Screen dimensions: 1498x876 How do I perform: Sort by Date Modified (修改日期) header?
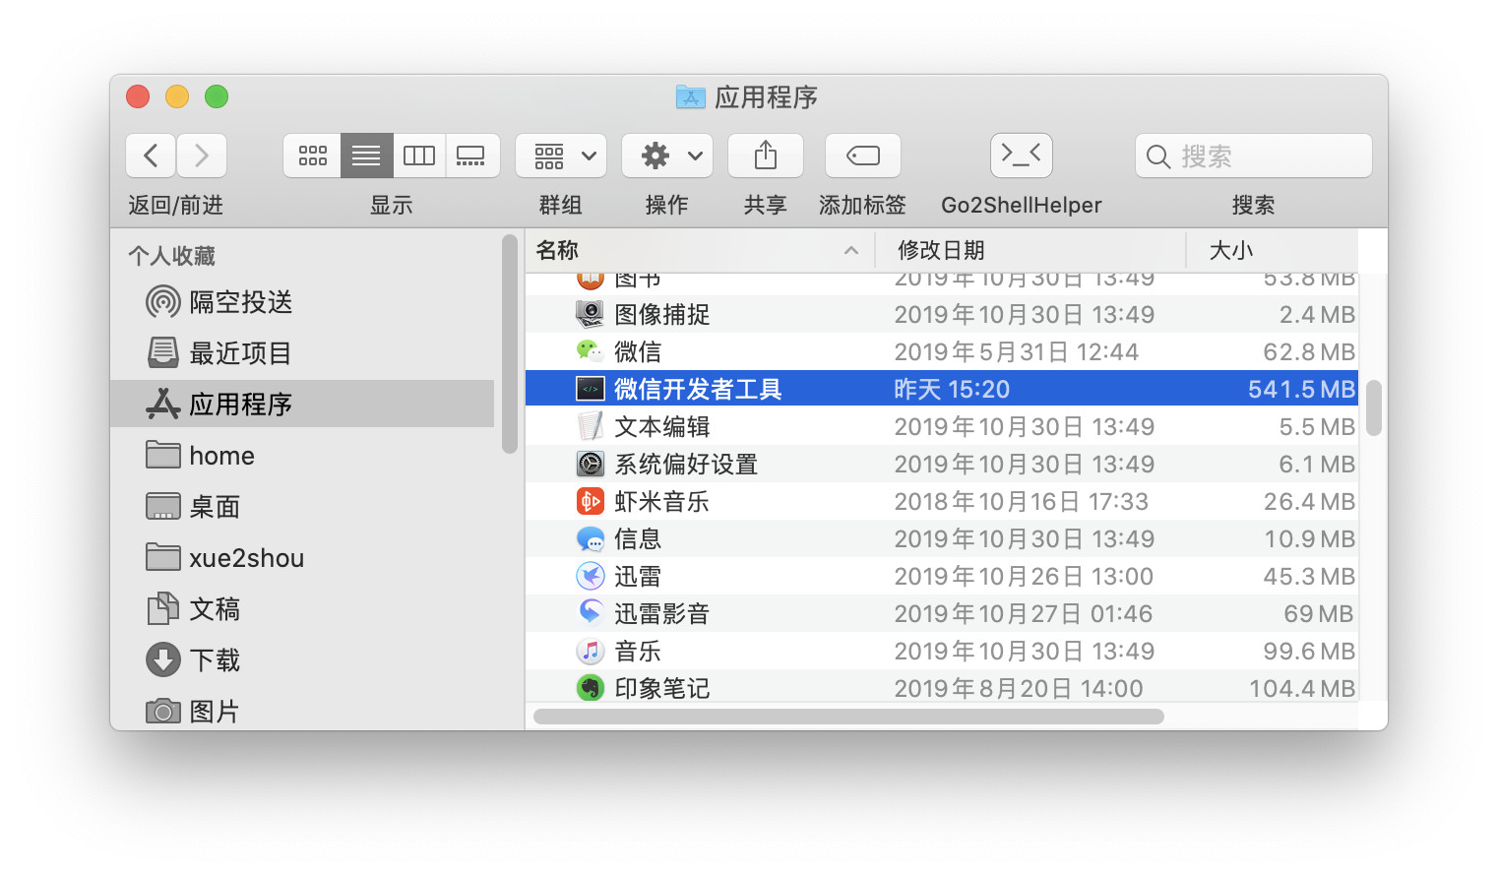coord(1030,250)
